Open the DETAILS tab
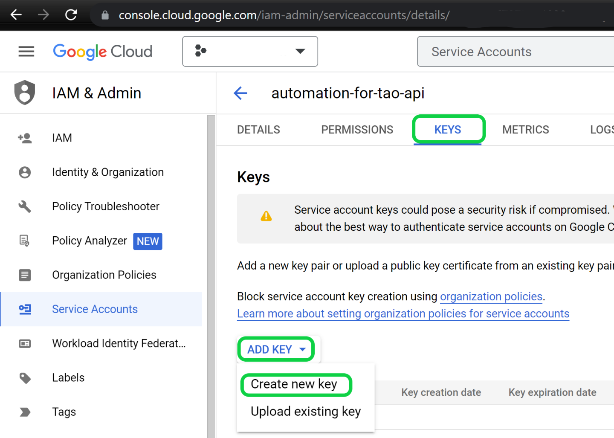 (258, 130)
